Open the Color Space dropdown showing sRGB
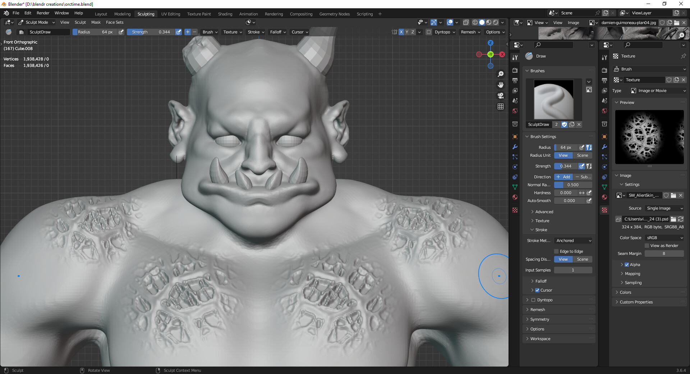Viewport: 690px width, 374px height. pyautogui.click(x=664, y=238)
